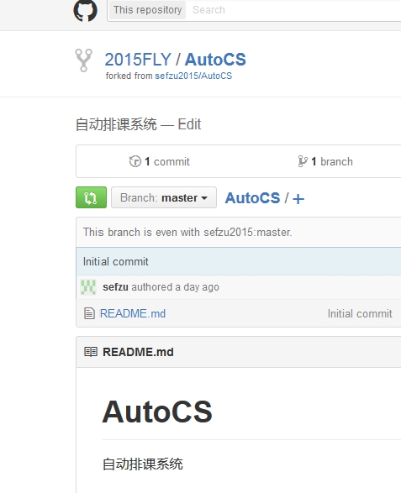Click the 自动排课系统 repository description text
401x493 pixels.
tap(116, 124)
